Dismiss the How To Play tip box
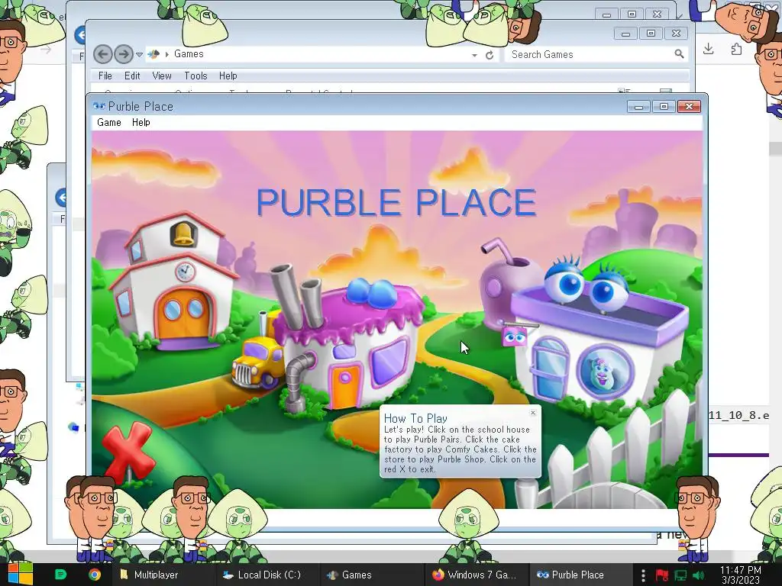Screen dimensions: 782x586 click(532, 413)
